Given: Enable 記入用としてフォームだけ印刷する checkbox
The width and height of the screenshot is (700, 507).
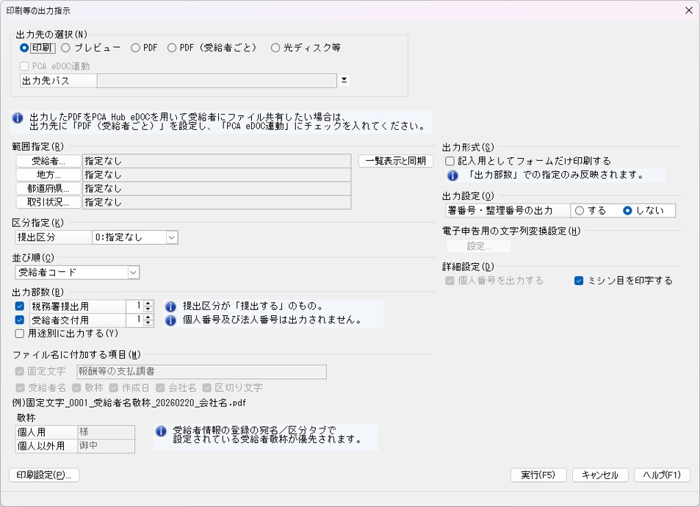Looking at the screenshot, I should 450,161.
